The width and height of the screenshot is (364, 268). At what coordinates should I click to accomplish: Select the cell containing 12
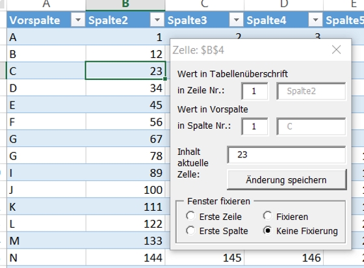point(125,54)
